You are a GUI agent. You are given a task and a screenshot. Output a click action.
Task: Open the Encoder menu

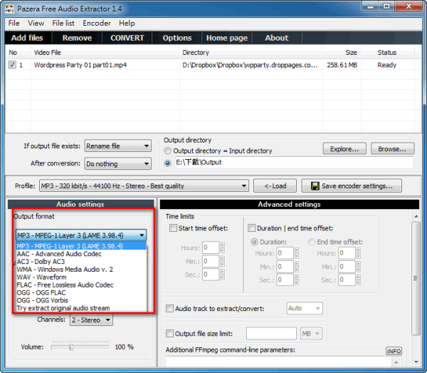point(97,24)
